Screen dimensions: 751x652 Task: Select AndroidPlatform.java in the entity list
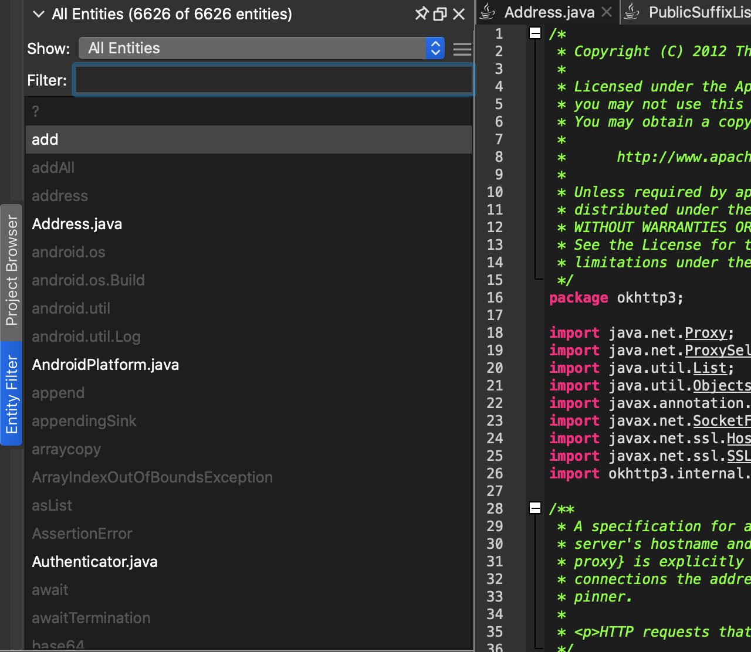click(x=106, y=365)
